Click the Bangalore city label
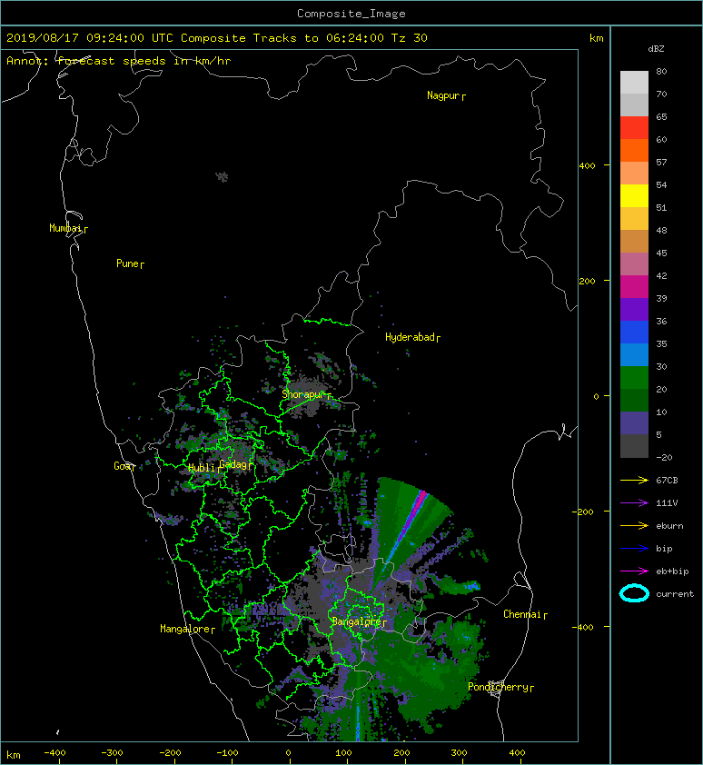The width and height of the screenshot is (703, 765). click(x=356, y=621)
